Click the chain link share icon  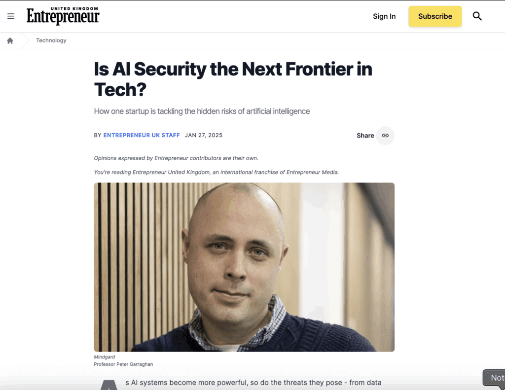pos(385,136)
